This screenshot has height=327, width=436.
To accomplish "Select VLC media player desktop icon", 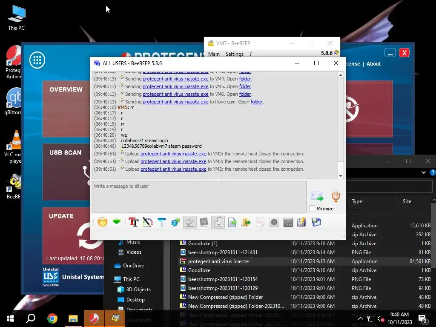I will click(13, 147).
